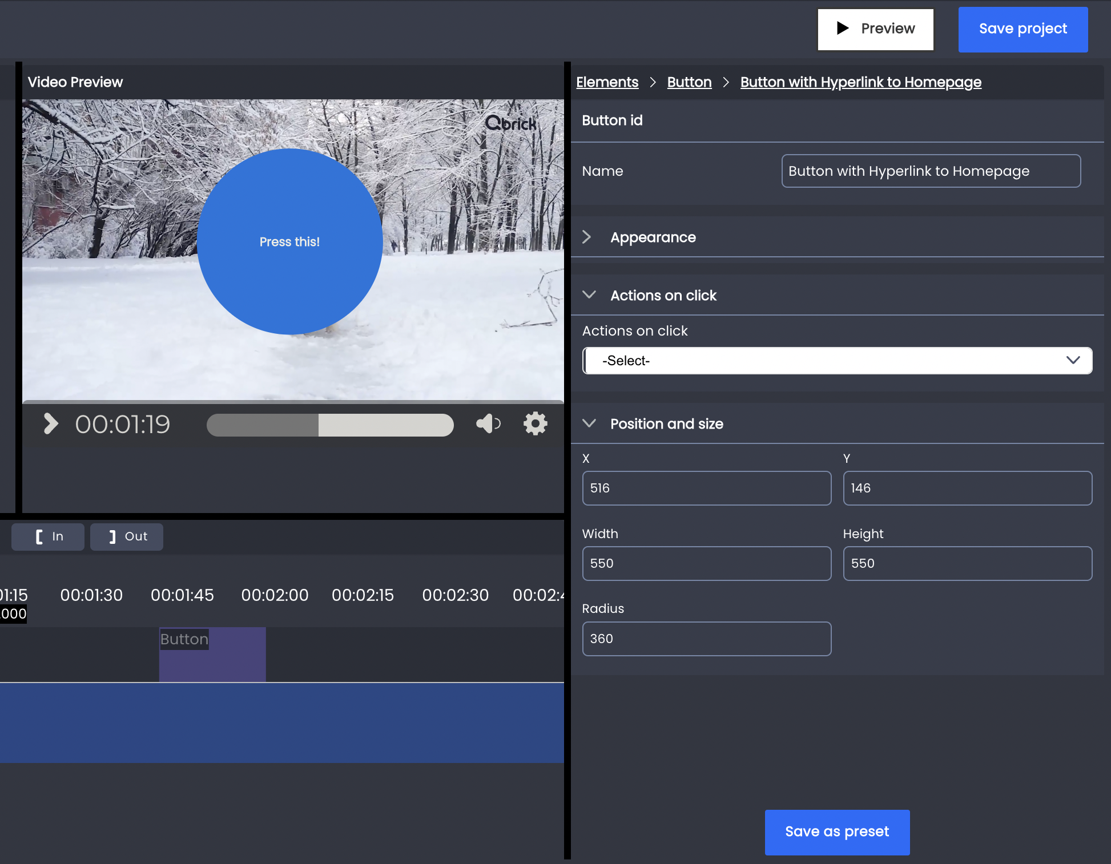Open player settings gear icon

535,423
